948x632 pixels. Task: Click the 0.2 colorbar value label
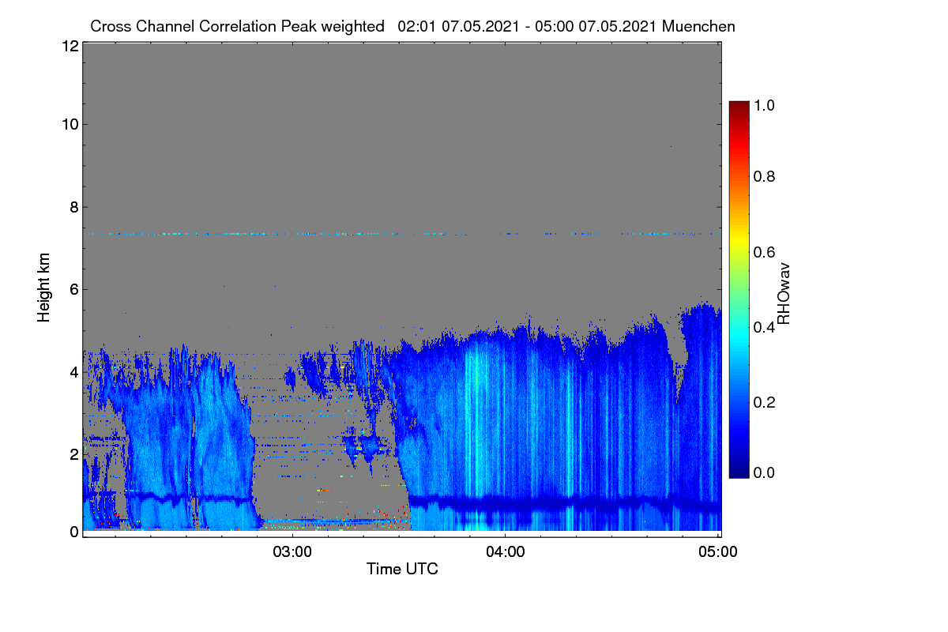tap(765, 402)
